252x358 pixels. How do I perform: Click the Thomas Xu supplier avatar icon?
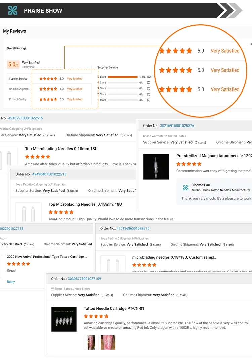185,187
